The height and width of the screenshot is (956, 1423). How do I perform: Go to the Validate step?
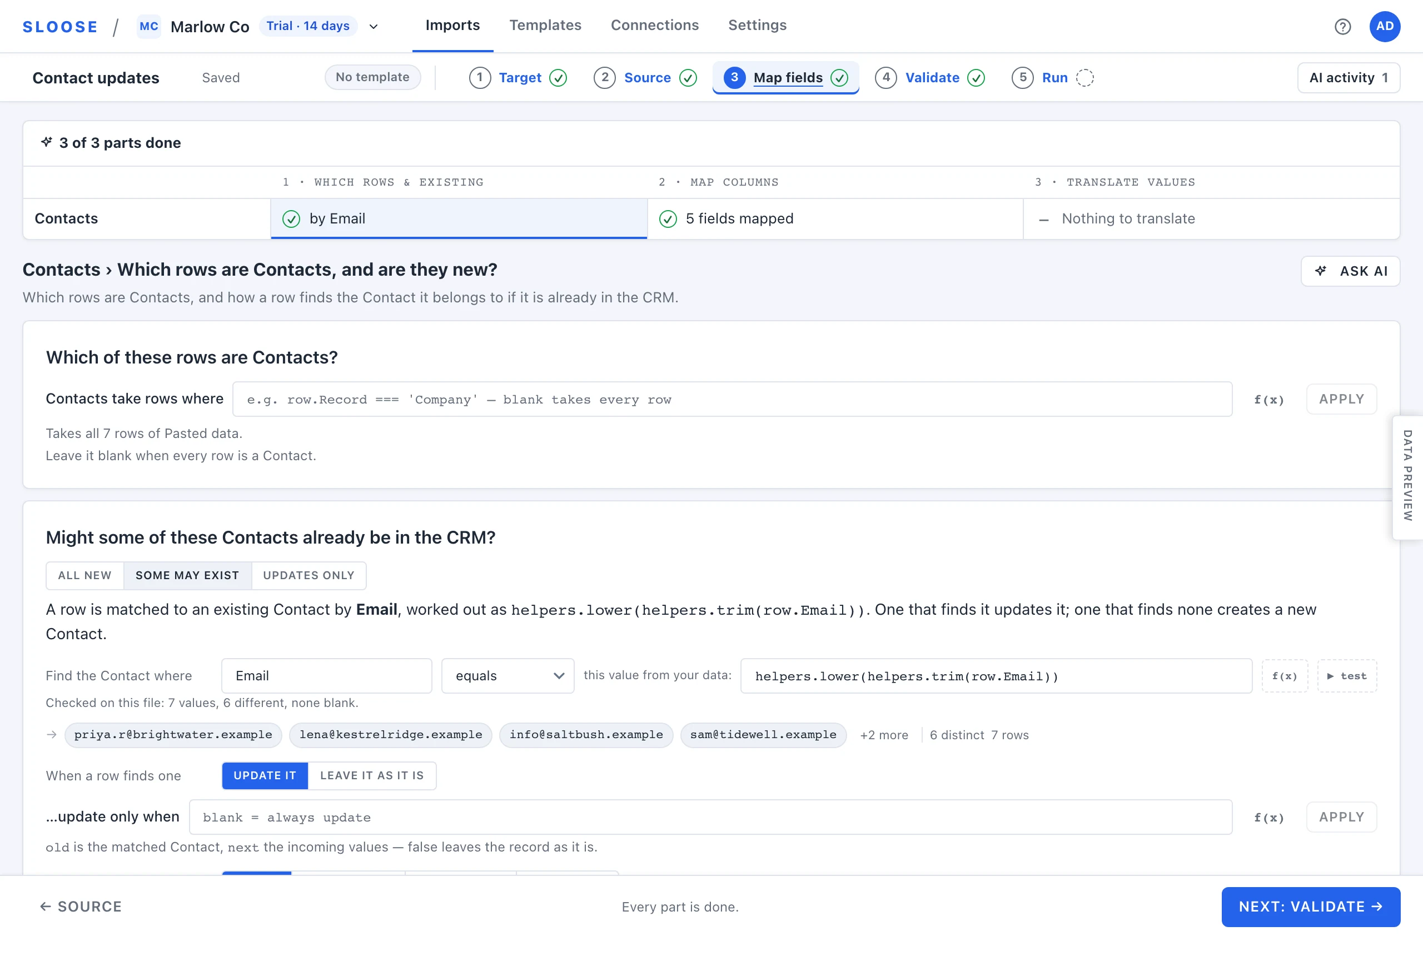930,77
